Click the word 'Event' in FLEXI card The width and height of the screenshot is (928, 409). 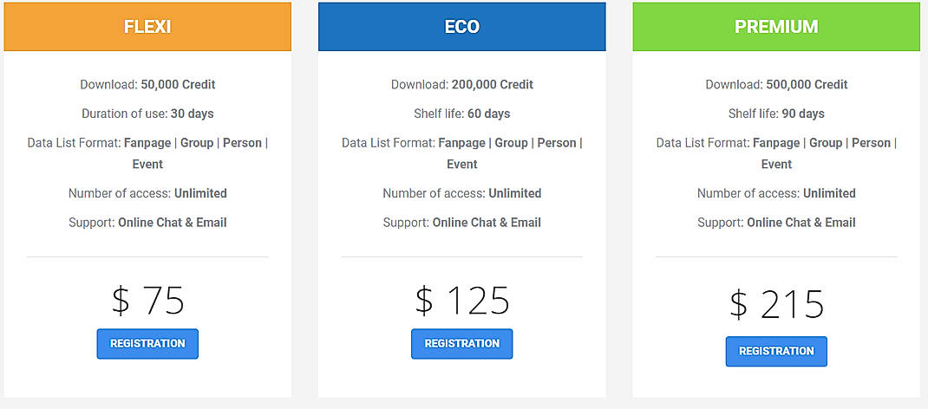point(147,164)
